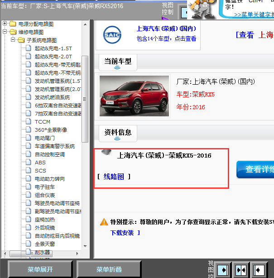
Task: Click the bottom view control right-arrow icon
Action: (x=222, y=270)
